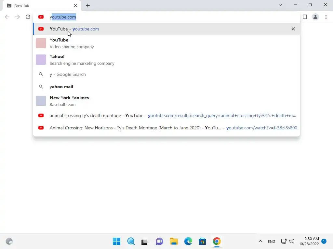
Task: Open the network status tray icon
Action: click(284, 241)
